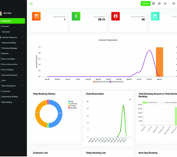Screen dimensions: 177x157
Task: Click the red Total Customer person icon
Action: click(115, 16)
